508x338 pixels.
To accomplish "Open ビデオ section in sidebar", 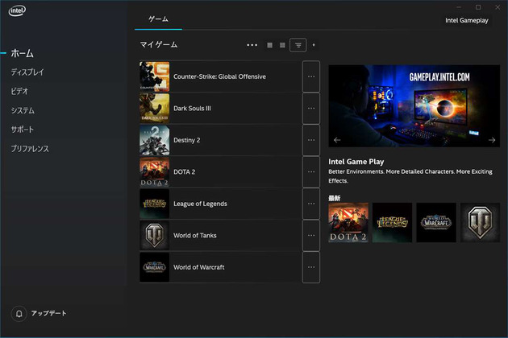I will pos(19,91).
